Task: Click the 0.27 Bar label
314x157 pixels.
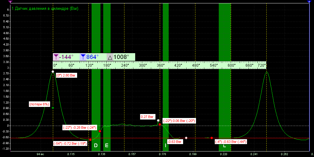Action: [148, 116]
